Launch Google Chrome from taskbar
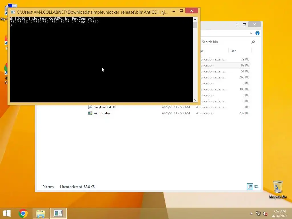292x219 pixels. point(23,213)
